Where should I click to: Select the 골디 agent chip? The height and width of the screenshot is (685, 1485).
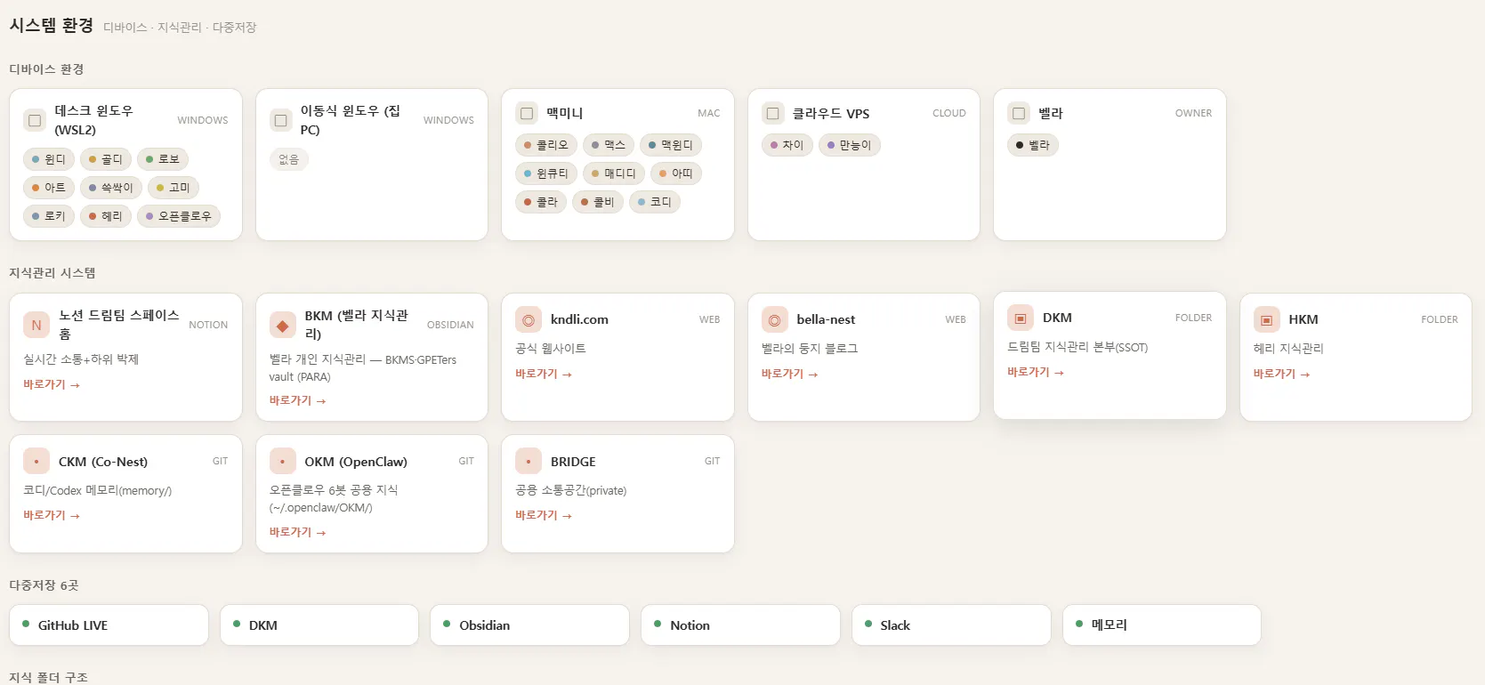[106, 159]
